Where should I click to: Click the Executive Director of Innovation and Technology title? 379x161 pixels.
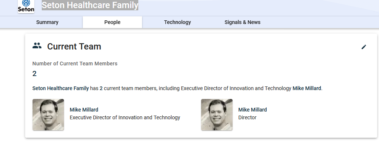125,117
